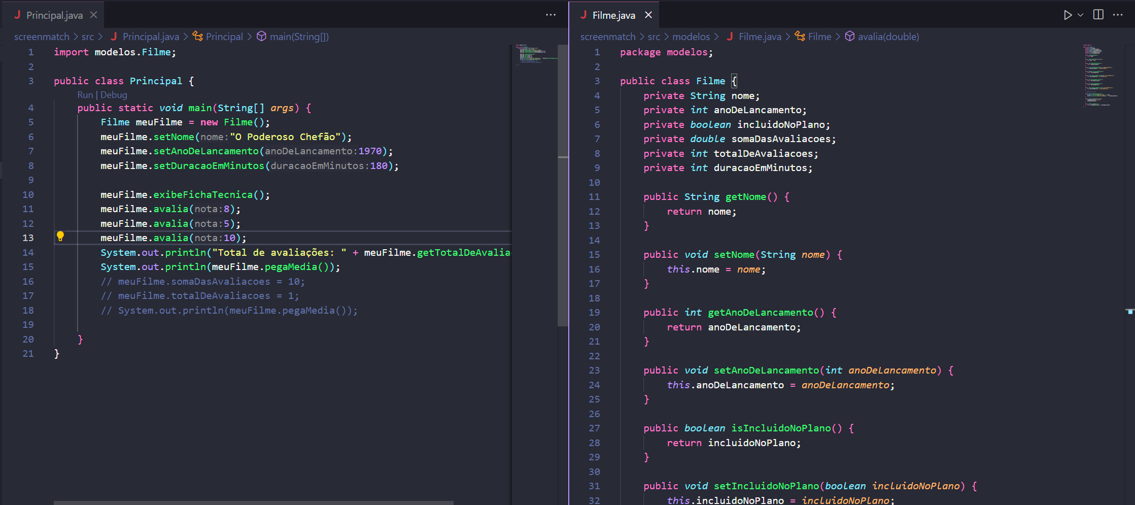Click method name 'setNome' in Filme.java
Image resolution: width=1135 pixels, height=505 pixels.
(x=734, y=254)
